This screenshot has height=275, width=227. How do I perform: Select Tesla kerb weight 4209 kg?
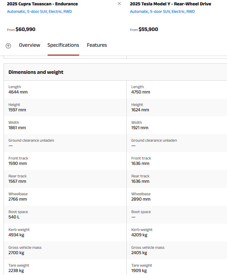(139, 235)
